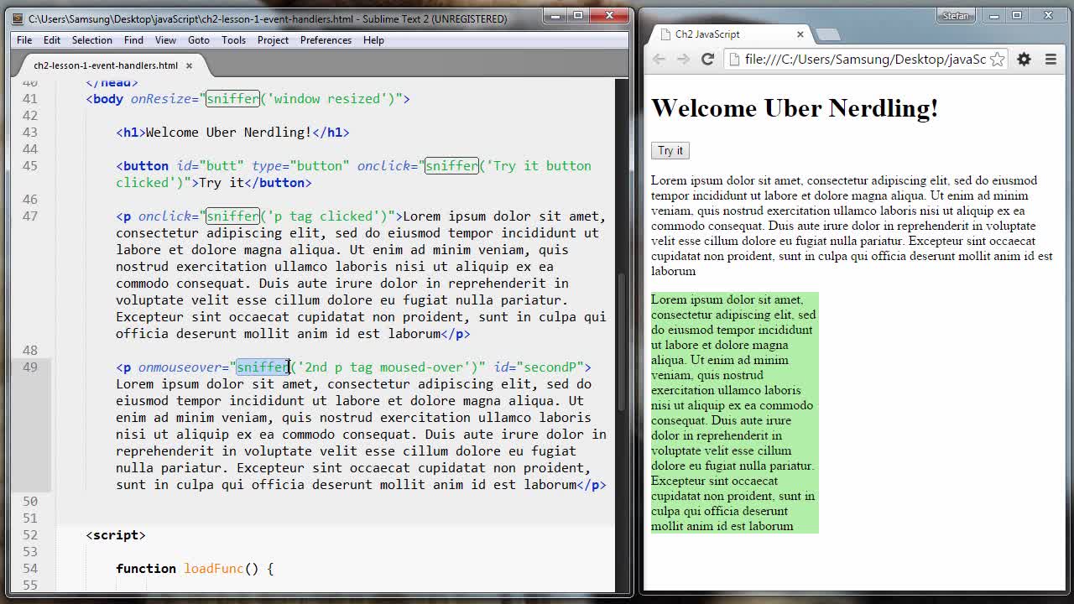Screen dimensions: 1074x604
Task: Bookmark this page with the star icon
Action: 997,59
